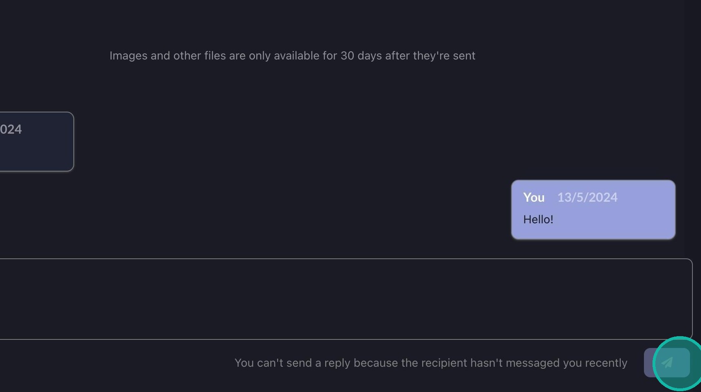Click "30 days" in the file notice
Screen dimensions: 701x392
point(361,56)
